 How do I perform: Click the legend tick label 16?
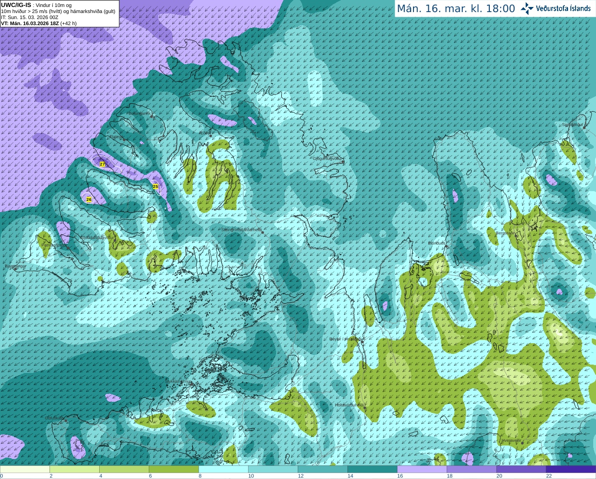tap(400, 476)
